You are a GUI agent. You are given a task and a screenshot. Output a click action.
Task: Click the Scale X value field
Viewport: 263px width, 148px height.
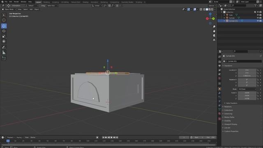247,93
